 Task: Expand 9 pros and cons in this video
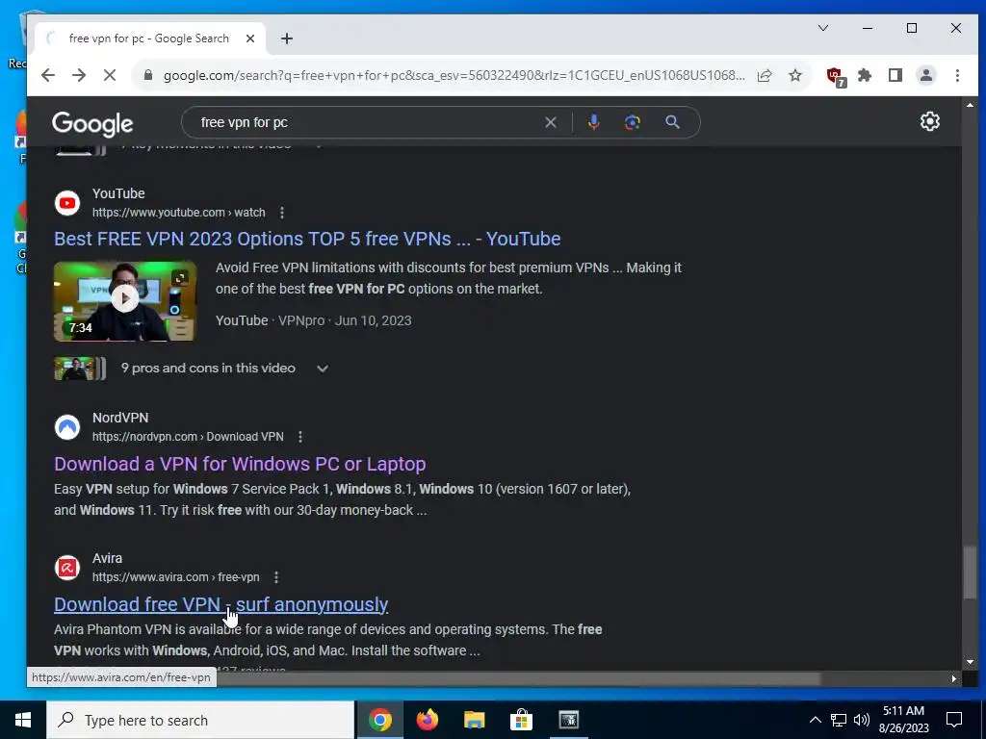click(322, 369)
